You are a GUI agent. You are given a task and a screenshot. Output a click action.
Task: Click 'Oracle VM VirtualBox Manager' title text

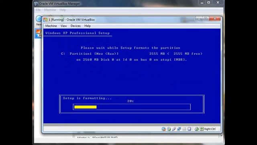click(59, 4)
